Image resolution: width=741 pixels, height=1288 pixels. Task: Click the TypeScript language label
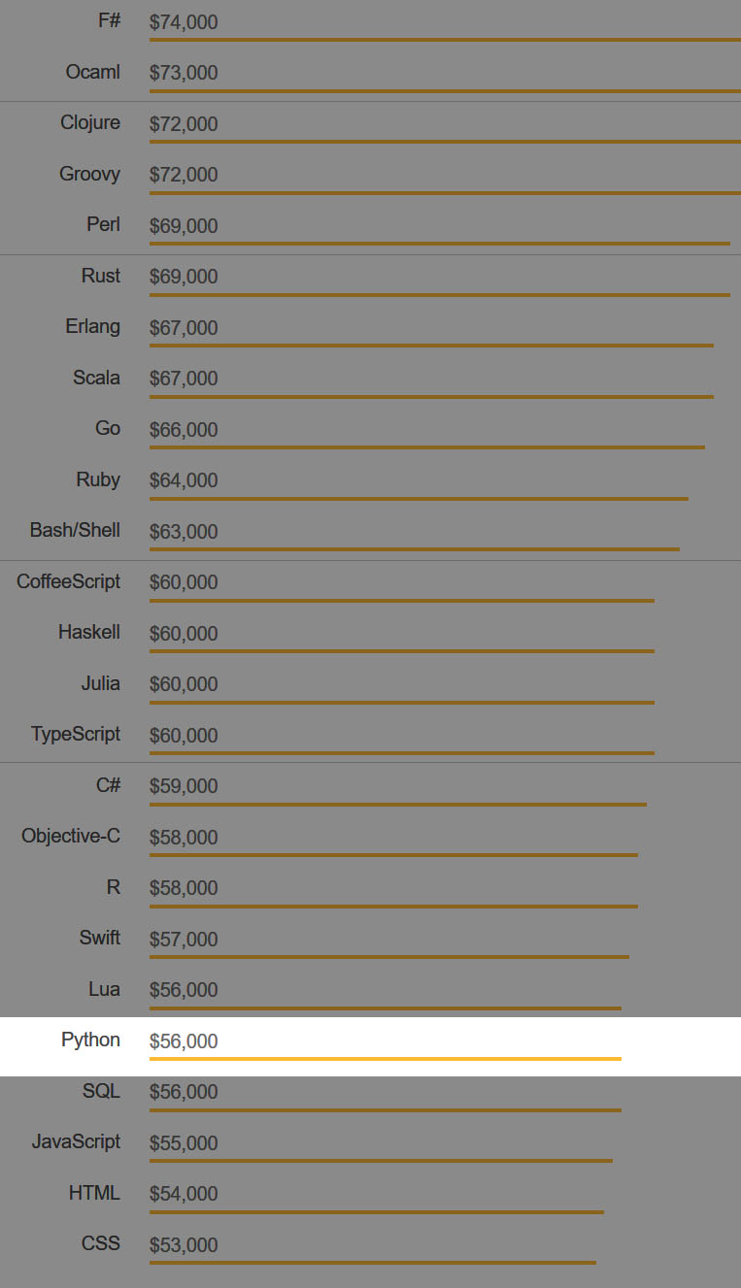[x=76, y=734]
